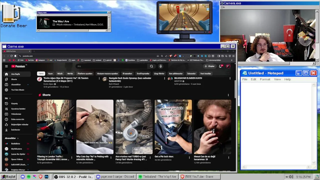Select the Yeni öneriler chip
This screenshot has width=320, height=180.
[x=206, y=73]
